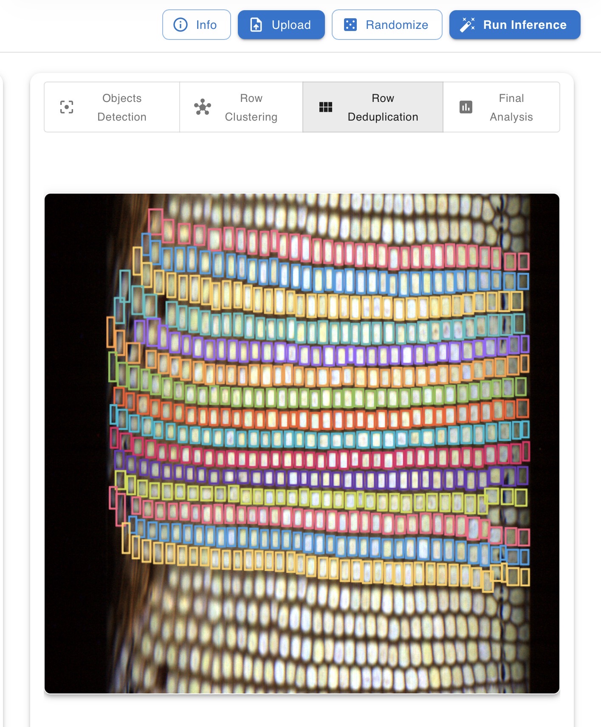Click the Row Deduplication grid icon
The height and width of the screenshot is (727, 601).
coord(326,107)
